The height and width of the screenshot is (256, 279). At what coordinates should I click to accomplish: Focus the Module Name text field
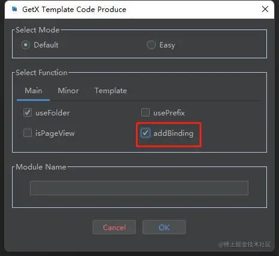pyautogui.click(x=139, y=188)
